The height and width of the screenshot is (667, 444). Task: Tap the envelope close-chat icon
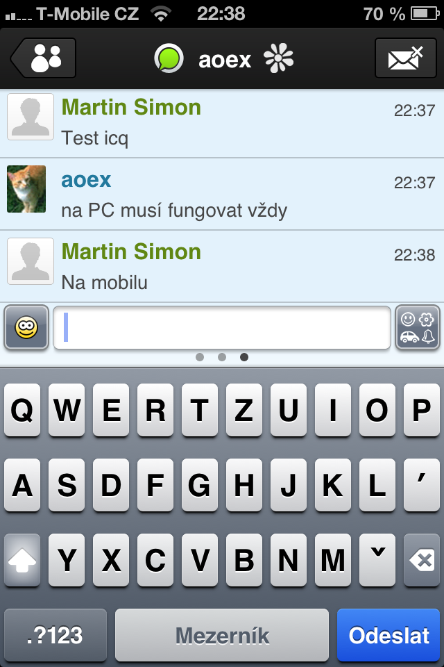[x=405, y=58]
